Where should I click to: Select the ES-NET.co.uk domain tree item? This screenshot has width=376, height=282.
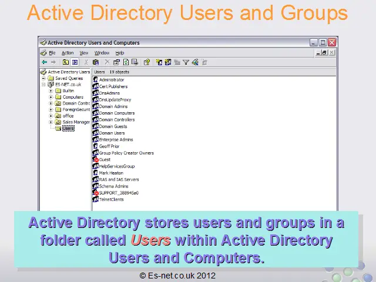pyautogui.click(x=68, y=85)
